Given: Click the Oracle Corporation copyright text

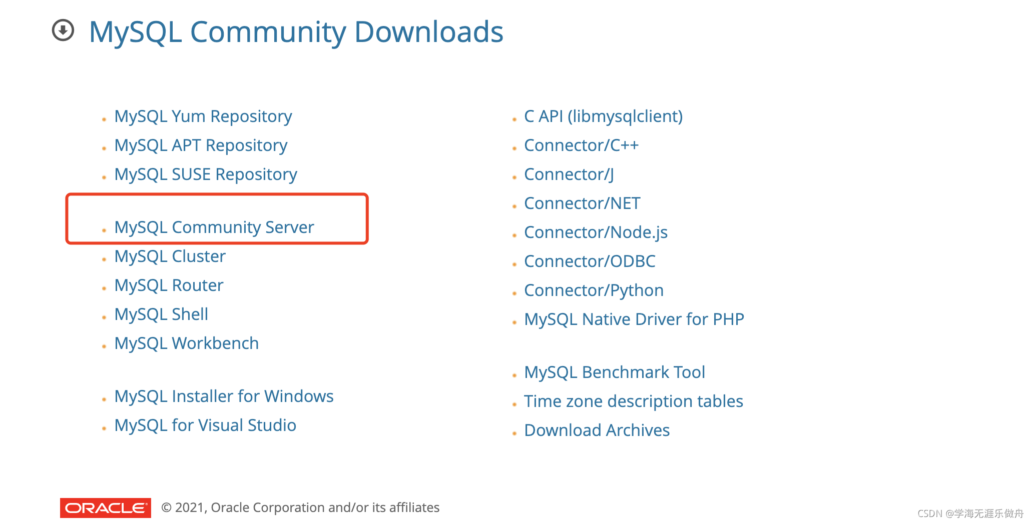Looking at the screenshot, I should [x=300, y=508].
